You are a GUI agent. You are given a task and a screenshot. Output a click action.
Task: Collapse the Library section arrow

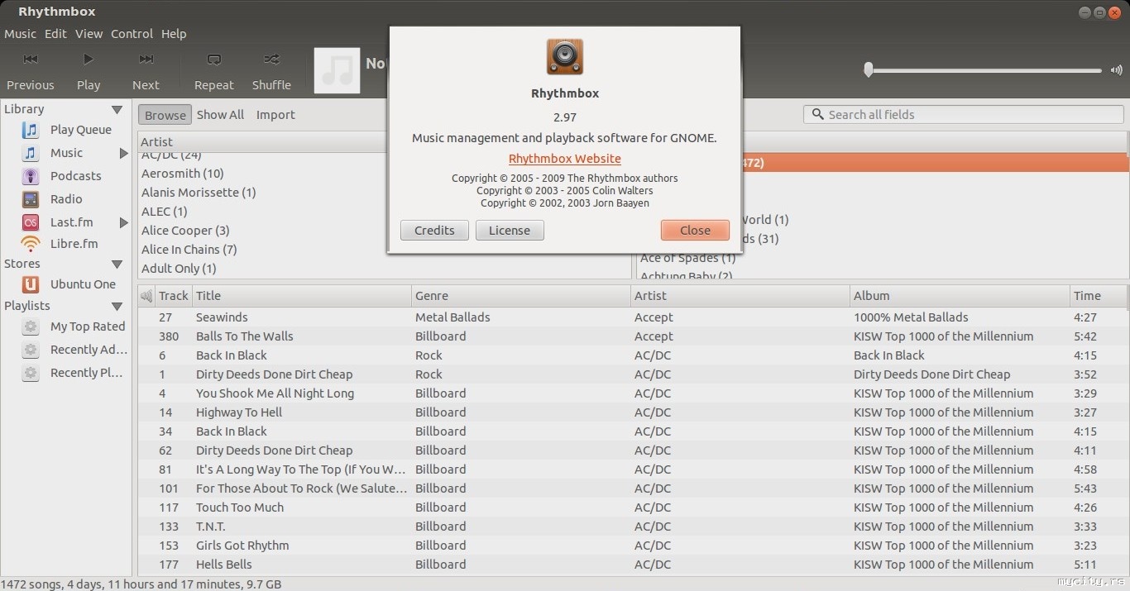tap(117, 109)
